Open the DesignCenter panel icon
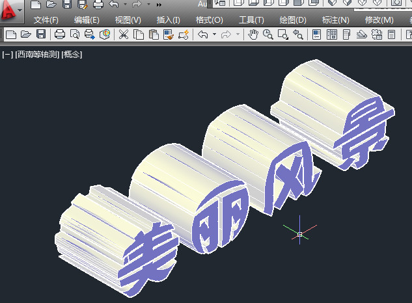The image size is (412, 303). [331, 34]
